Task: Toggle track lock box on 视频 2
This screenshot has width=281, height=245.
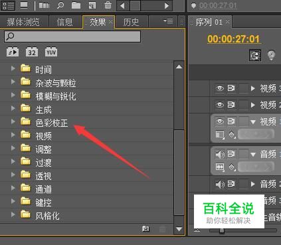Action: (243, 105)
